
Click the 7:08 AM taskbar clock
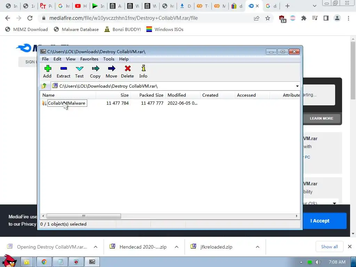click(x=337, y=262)
